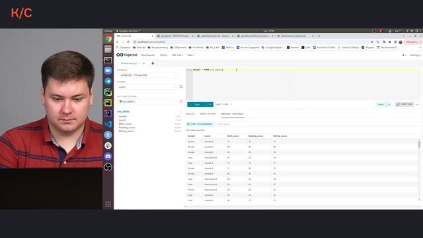Image resolution: width=423 pixels, height=238 pixels.
Task: Expand the Run button dropdown arrow
Action: coord(210,104)
